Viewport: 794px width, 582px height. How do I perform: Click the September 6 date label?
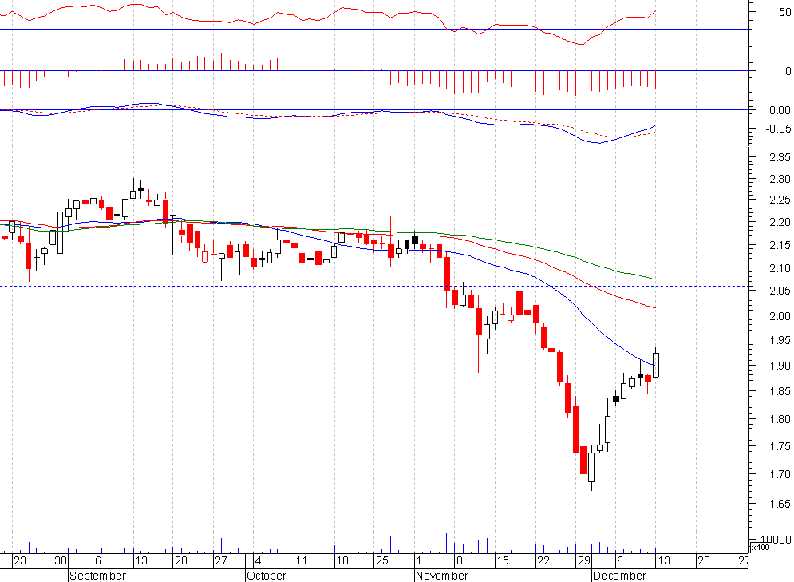coord(98,560)
